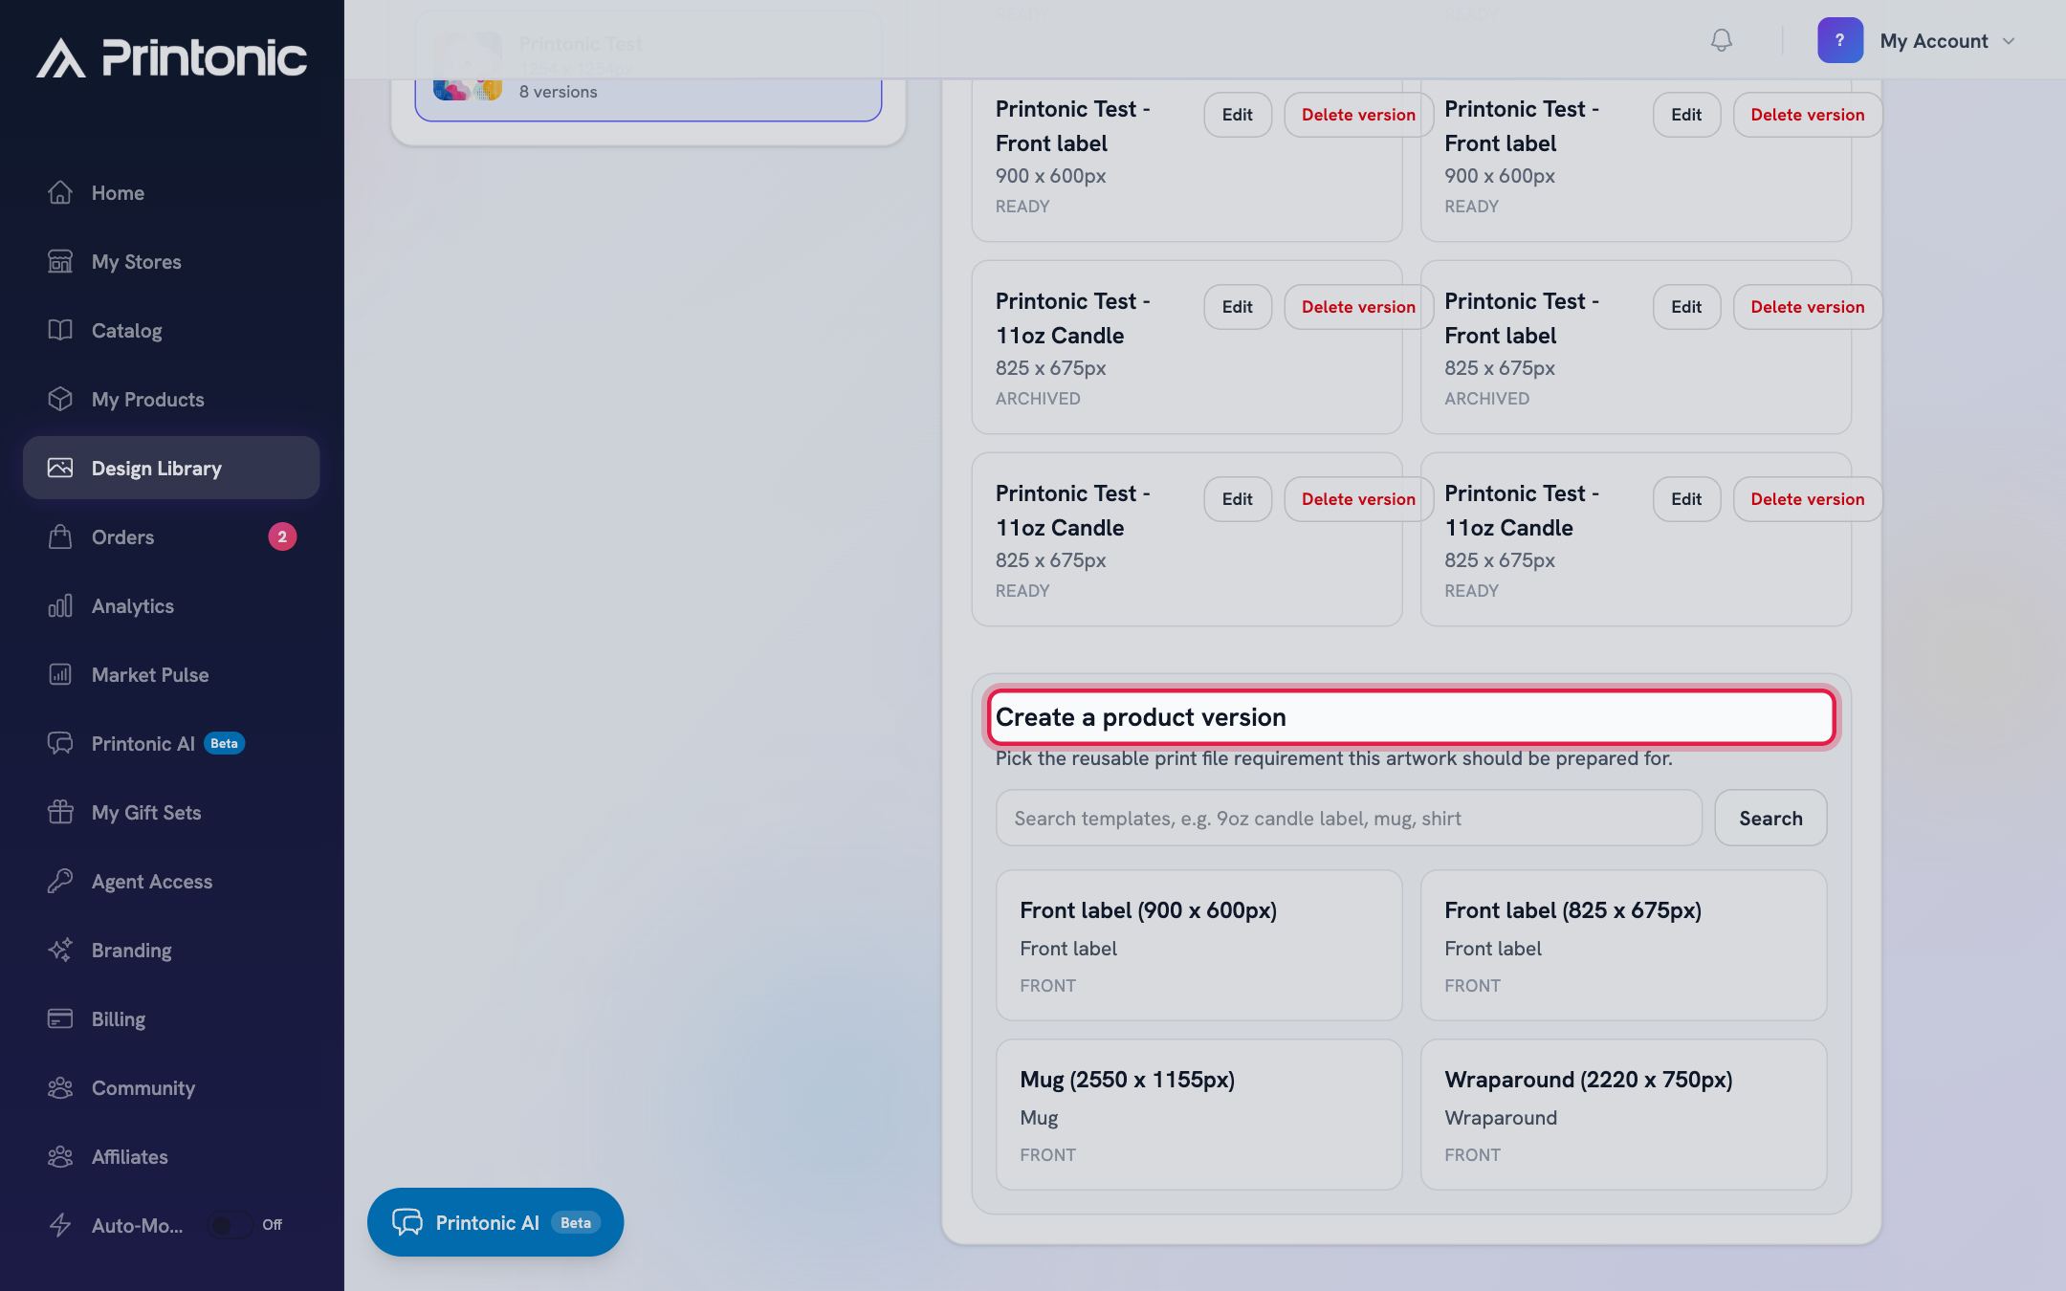Click the Search button for templates
This screenshot has width=2066, height=1291.
(1770, 818)
